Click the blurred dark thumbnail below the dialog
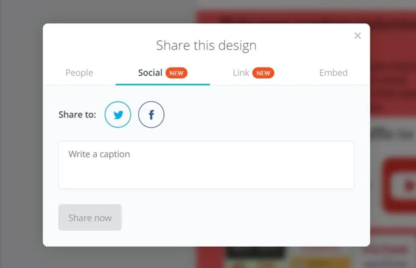This screenshot has width=416, height=268. pos(256,253)
